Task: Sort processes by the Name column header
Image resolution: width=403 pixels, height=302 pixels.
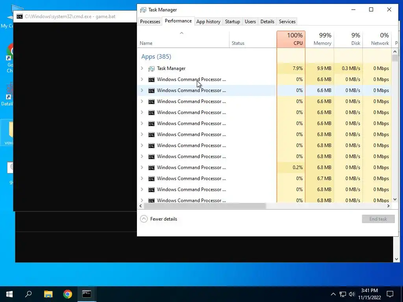Action: [x=183, y=40]
